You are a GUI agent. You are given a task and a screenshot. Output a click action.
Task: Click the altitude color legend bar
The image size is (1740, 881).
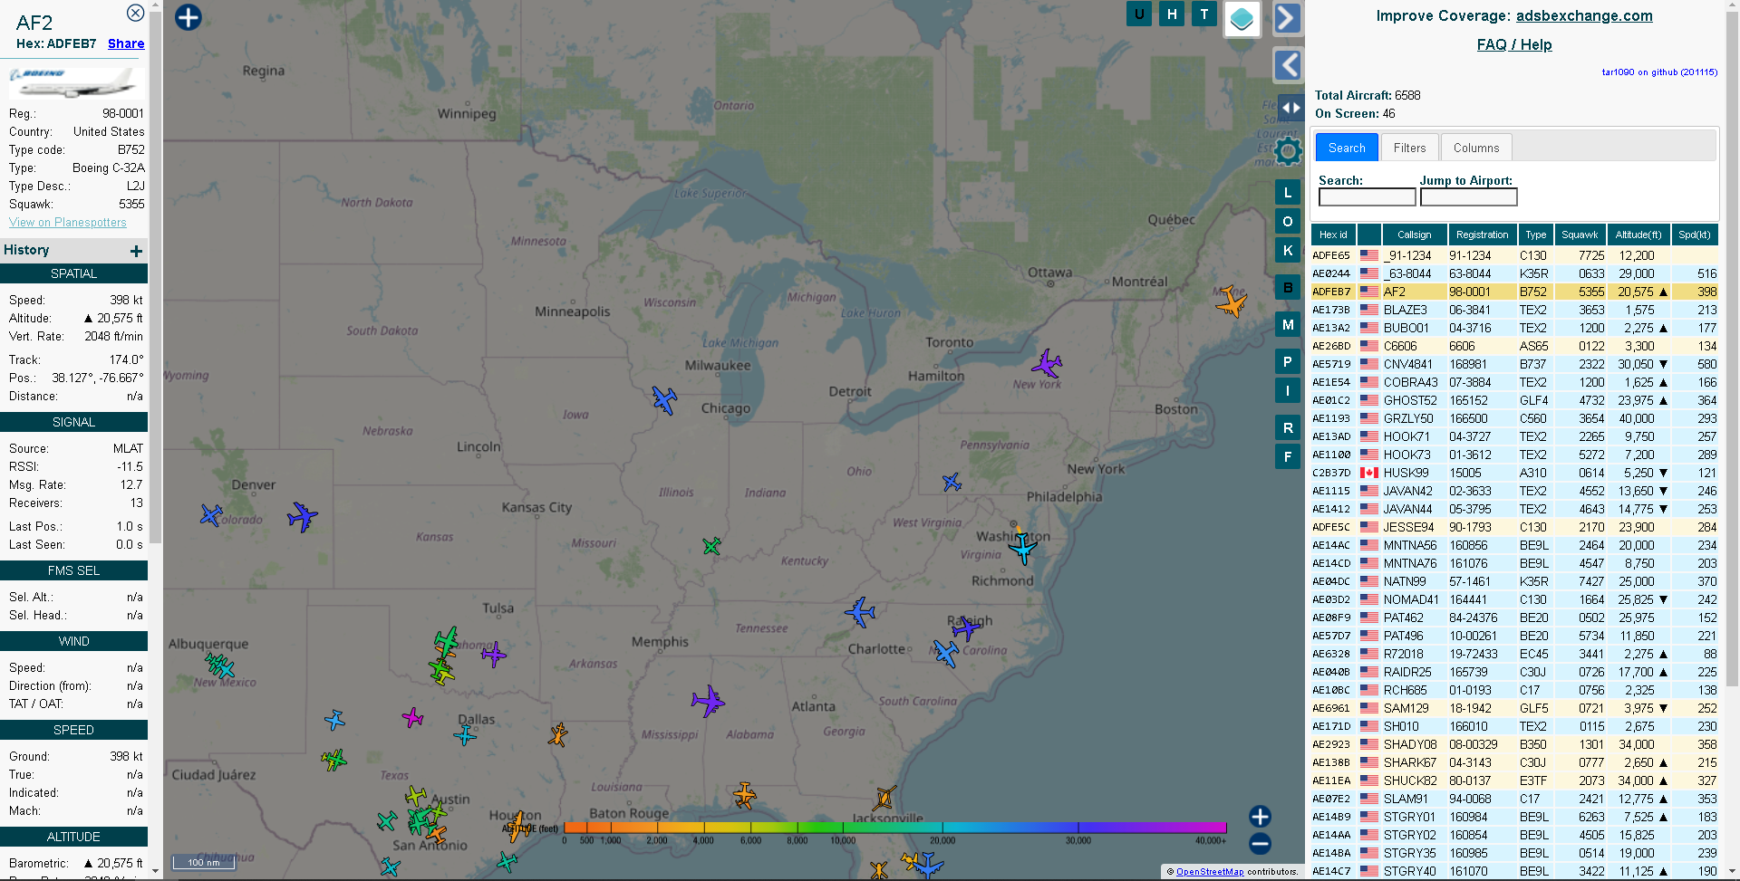click(x=894, y=828)
